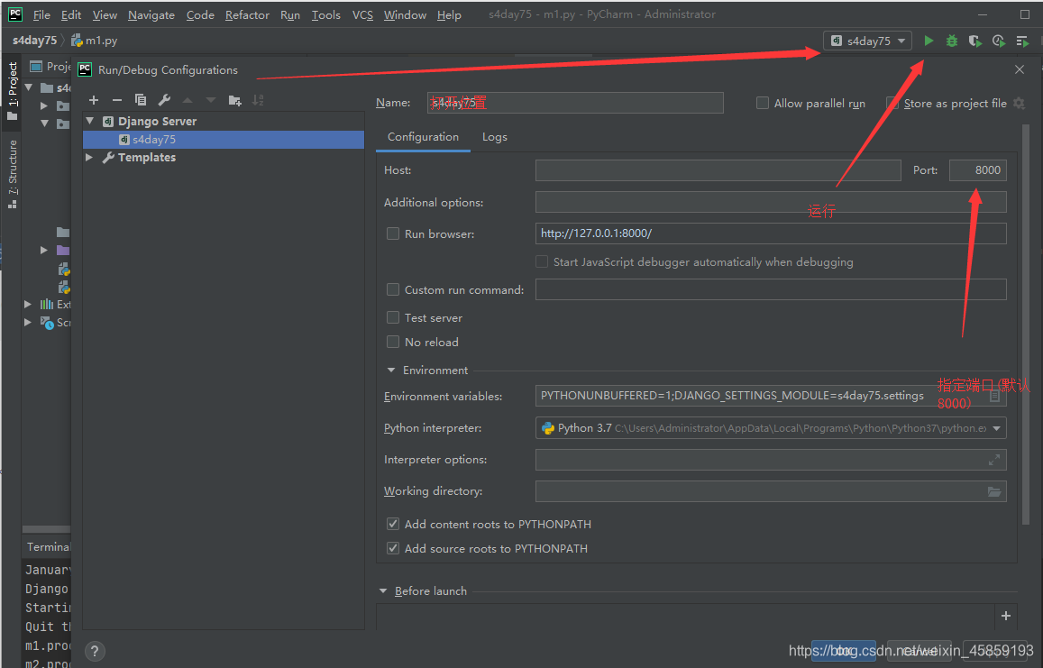The width and height of the screenshot is (1043, 668).
Task: Collapse the Before launch section
Action: 383,590
